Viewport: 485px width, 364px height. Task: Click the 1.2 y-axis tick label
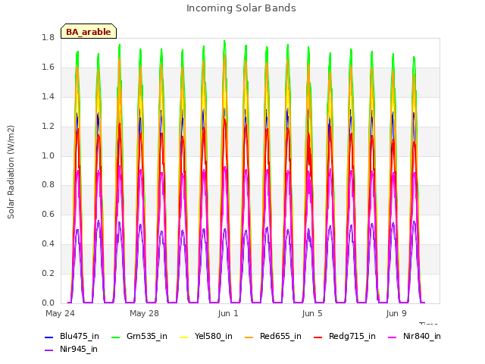point(48,127)
